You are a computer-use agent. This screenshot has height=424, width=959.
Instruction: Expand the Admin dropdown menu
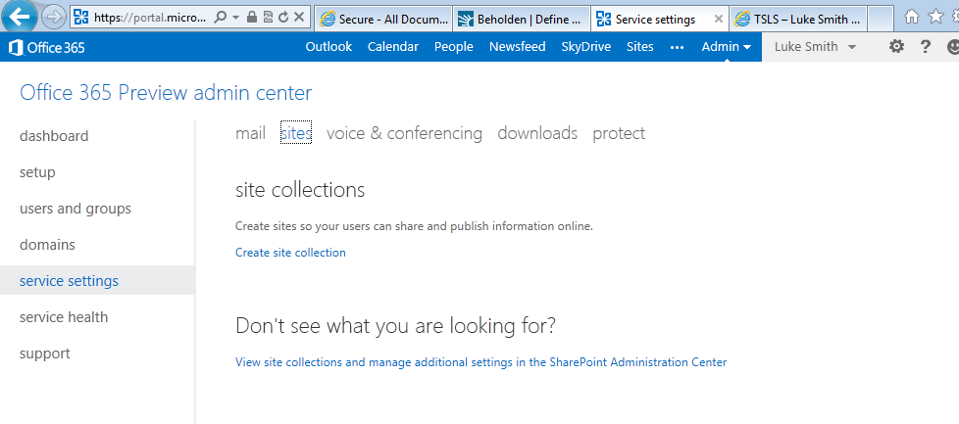coord(726,47)
